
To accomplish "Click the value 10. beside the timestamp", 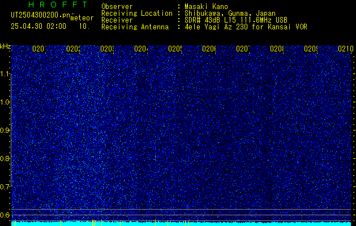I will [x=84, y=27].
